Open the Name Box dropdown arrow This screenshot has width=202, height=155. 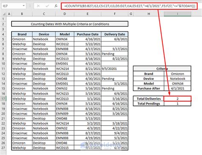23,6
